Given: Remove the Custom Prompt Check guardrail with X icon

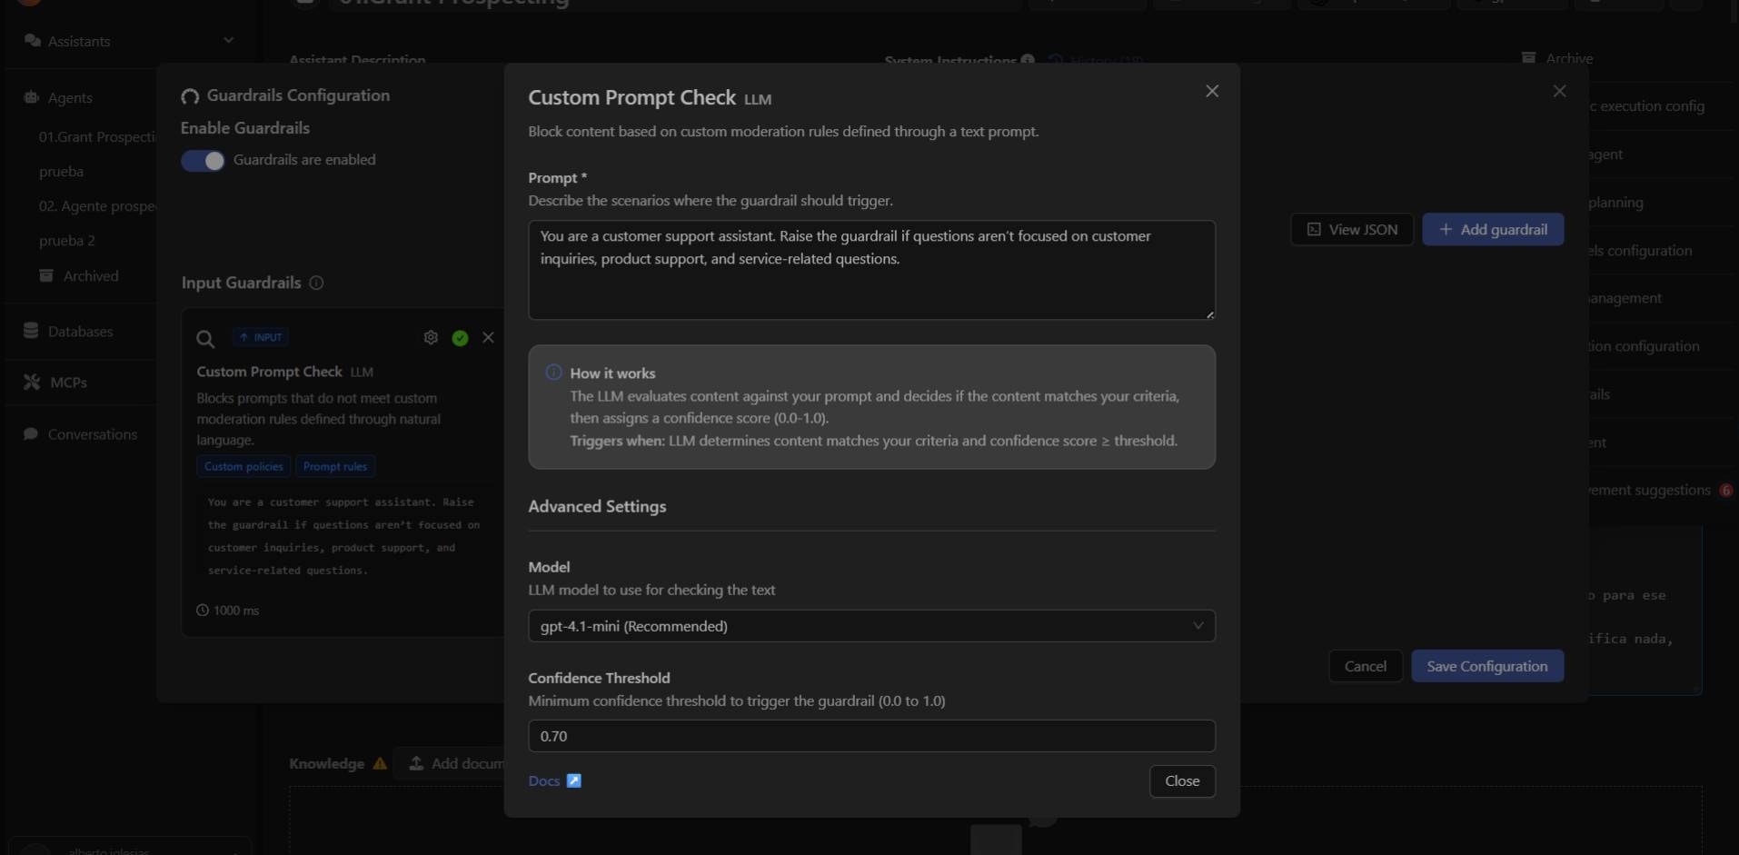Looking at the screenshot, I should click(x=488, y=337).
